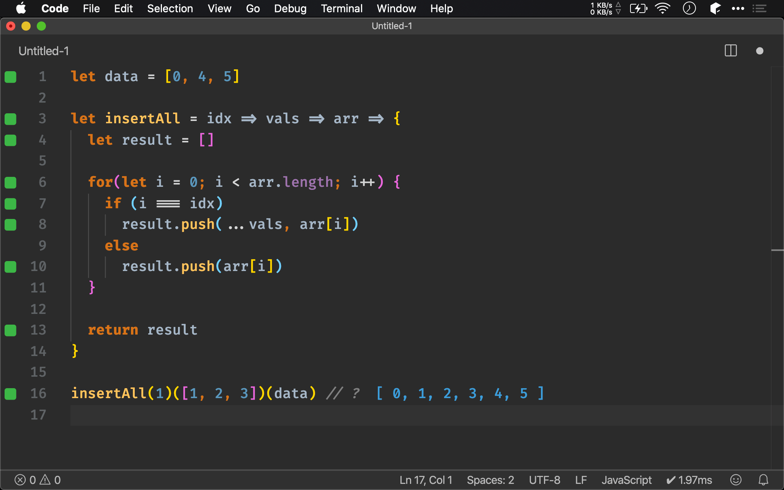Open the View menu
Image resolution: width=784 pixels, height=490 pixels.
tap(219, 8)
